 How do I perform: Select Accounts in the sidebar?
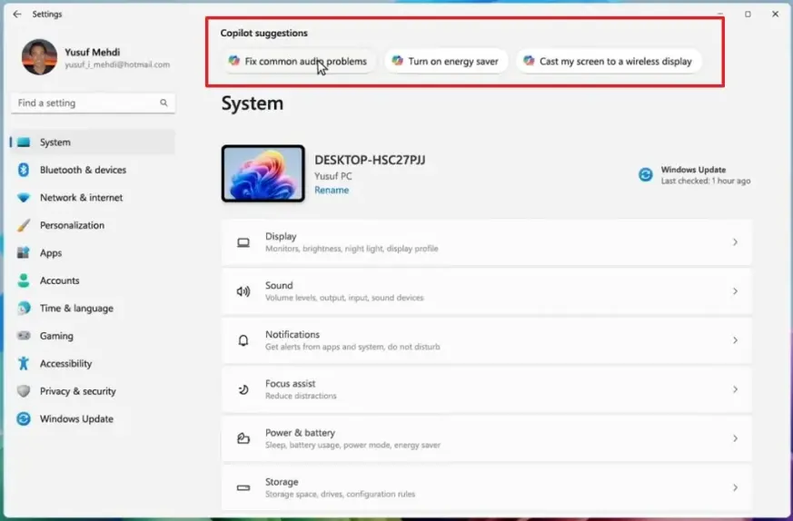[x=59, y=280]
